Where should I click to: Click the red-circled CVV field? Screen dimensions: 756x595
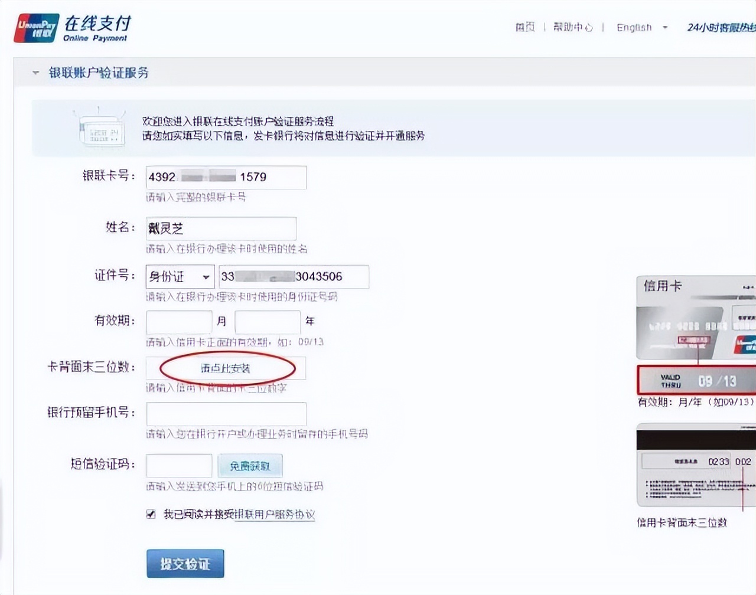tap(226, 368)
